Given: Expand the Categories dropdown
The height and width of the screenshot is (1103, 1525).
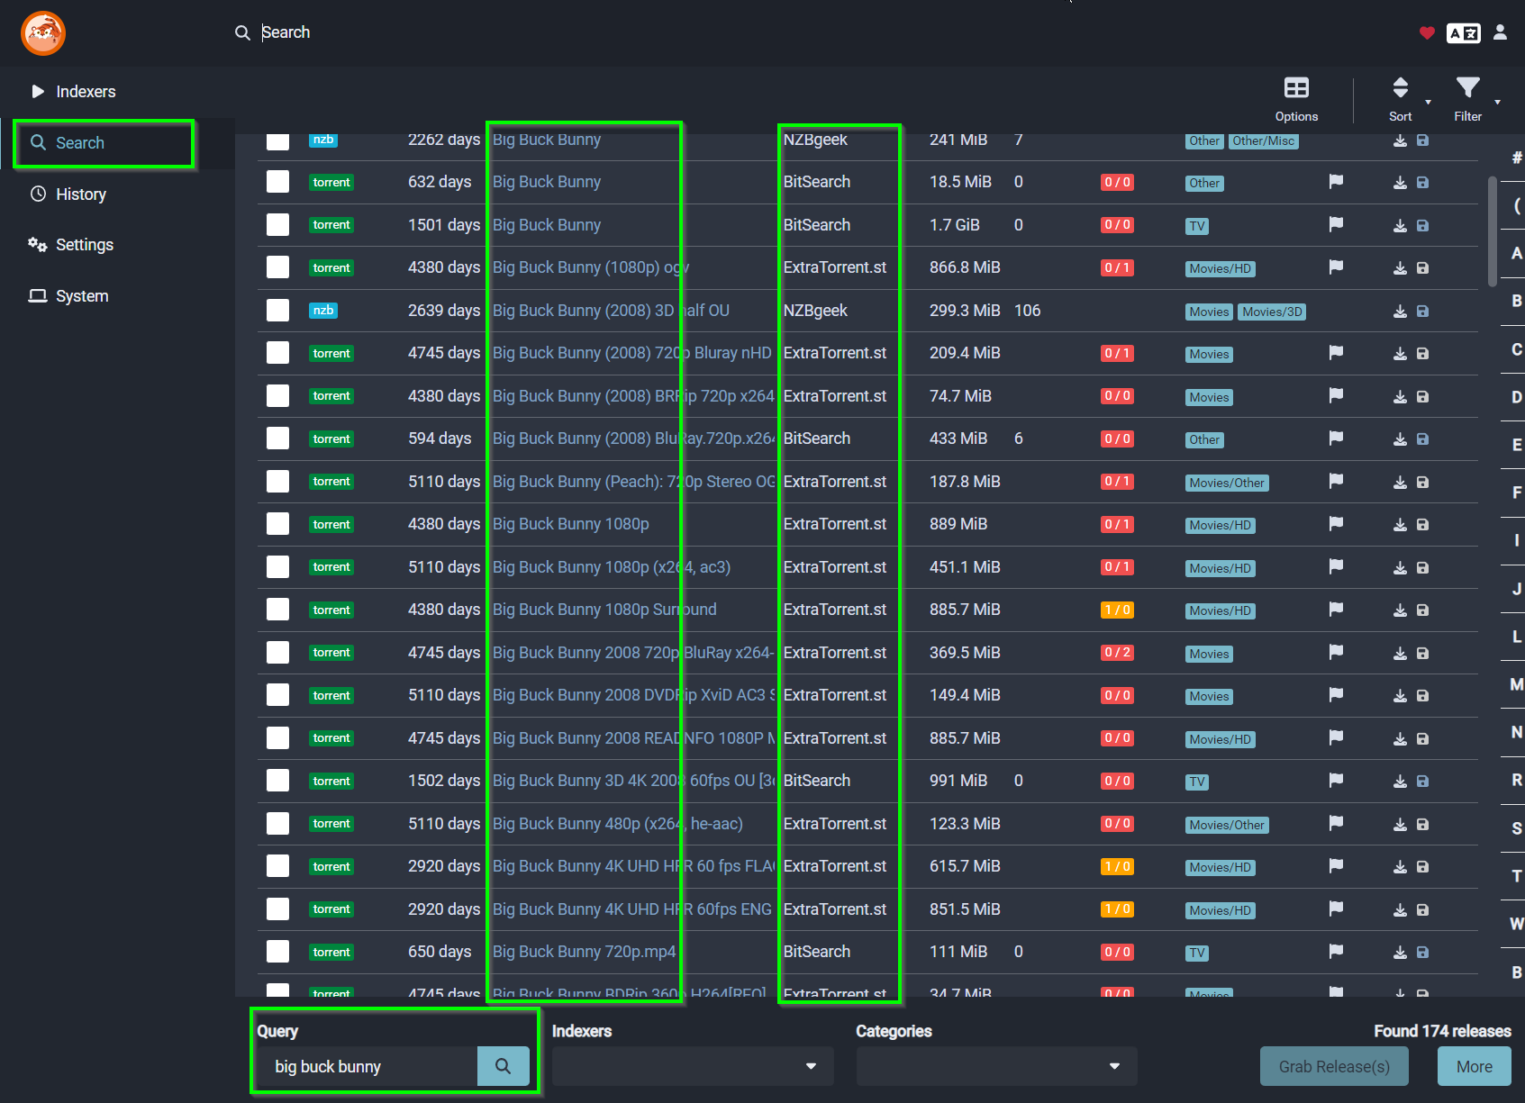Looking at the screenshot, I should pyautogui.click(x=995, y=1066).
